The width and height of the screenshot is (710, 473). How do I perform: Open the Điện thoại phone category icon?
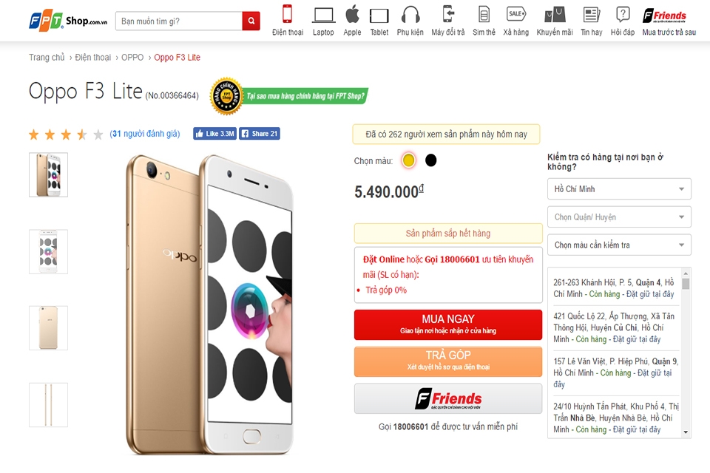[x=288, y=14]
